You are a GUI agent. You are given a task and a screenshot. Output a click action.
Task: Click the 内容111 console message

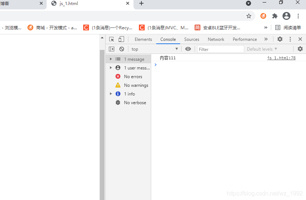(167, 58)
